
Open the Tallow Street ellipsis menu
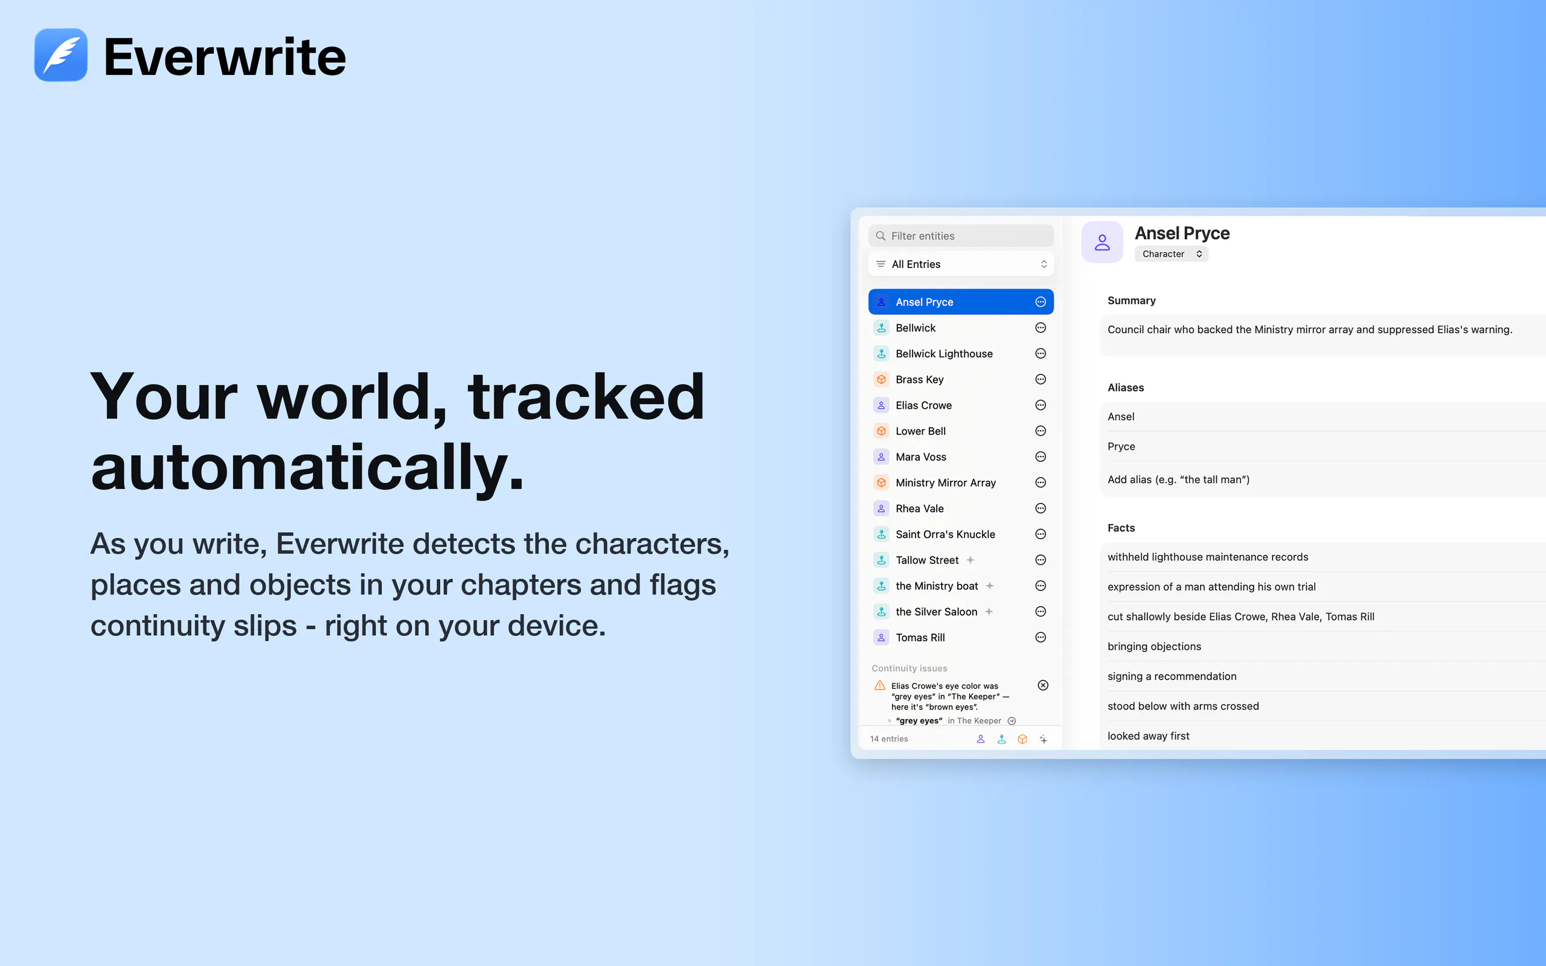click(x=1040, y=560)
